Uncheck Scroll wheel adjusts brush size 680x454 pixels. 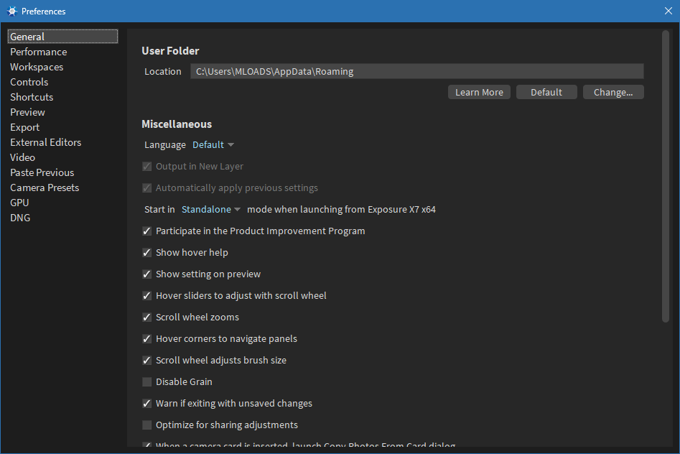tap(147, 360)
